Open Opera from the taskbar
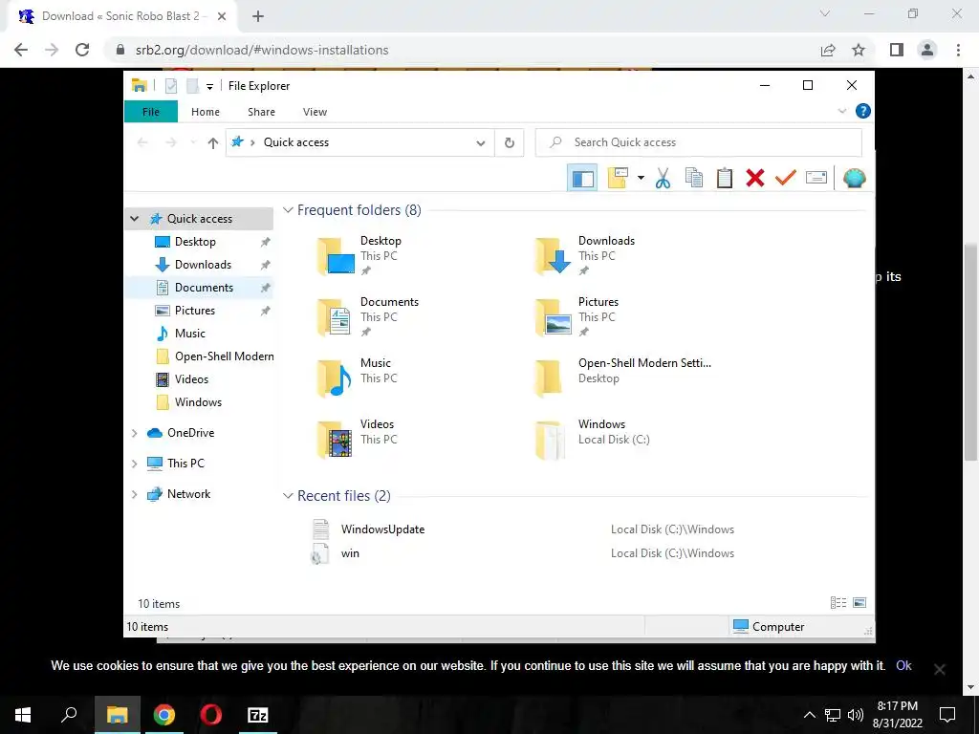 [x=211, y=715]
